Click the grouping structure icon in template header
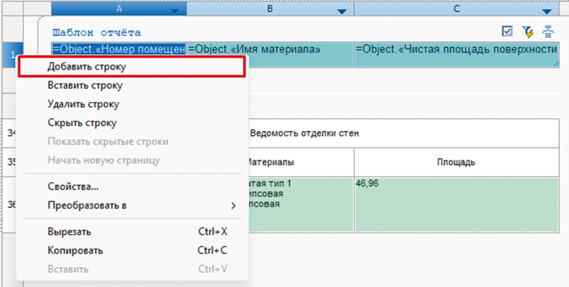Image resolution: width=569 pixels, height=287 pixels. click(548, 31)
